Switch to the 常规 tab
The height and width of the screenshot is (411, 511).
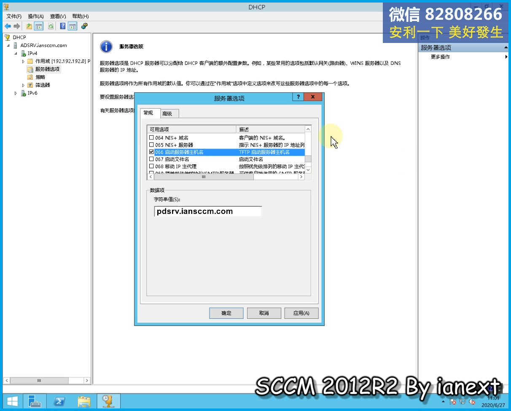tap(150, 113)
